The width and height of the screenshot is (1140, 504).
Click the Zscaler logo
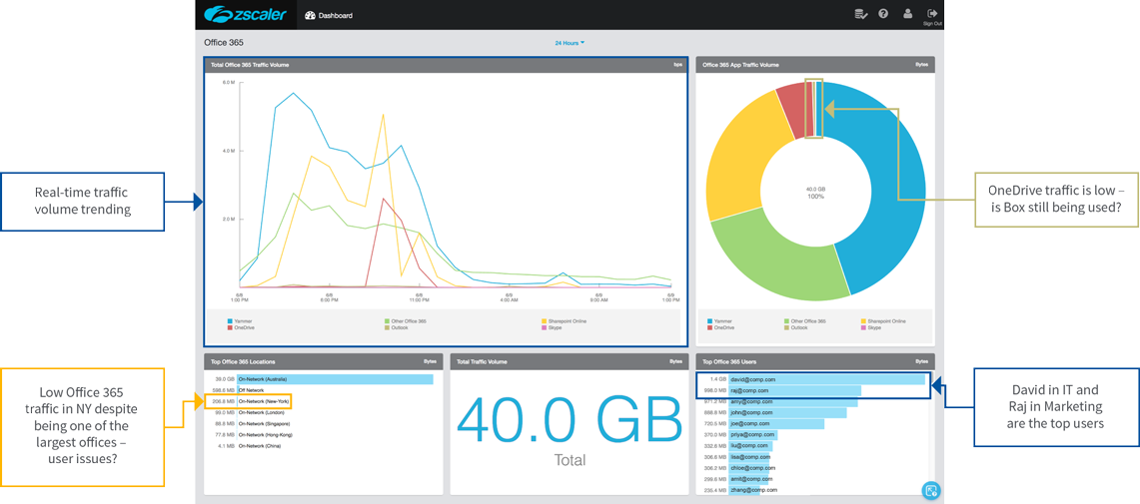click(x=246, y=15)
